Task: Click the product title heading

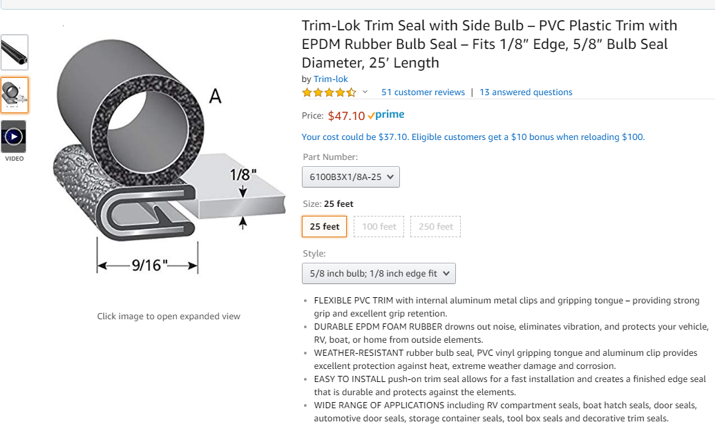Action: point(489,44)
